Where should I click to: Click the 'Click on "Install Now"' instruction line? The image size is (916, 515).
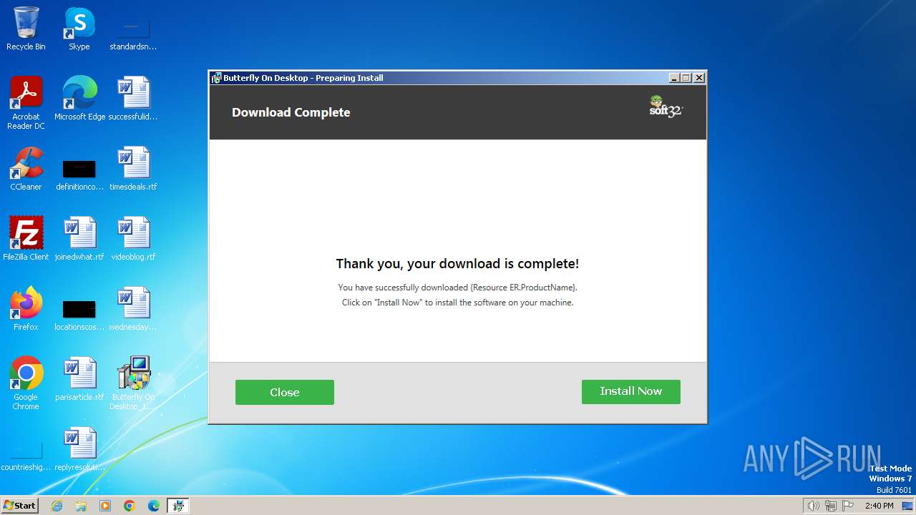point(457,303)
